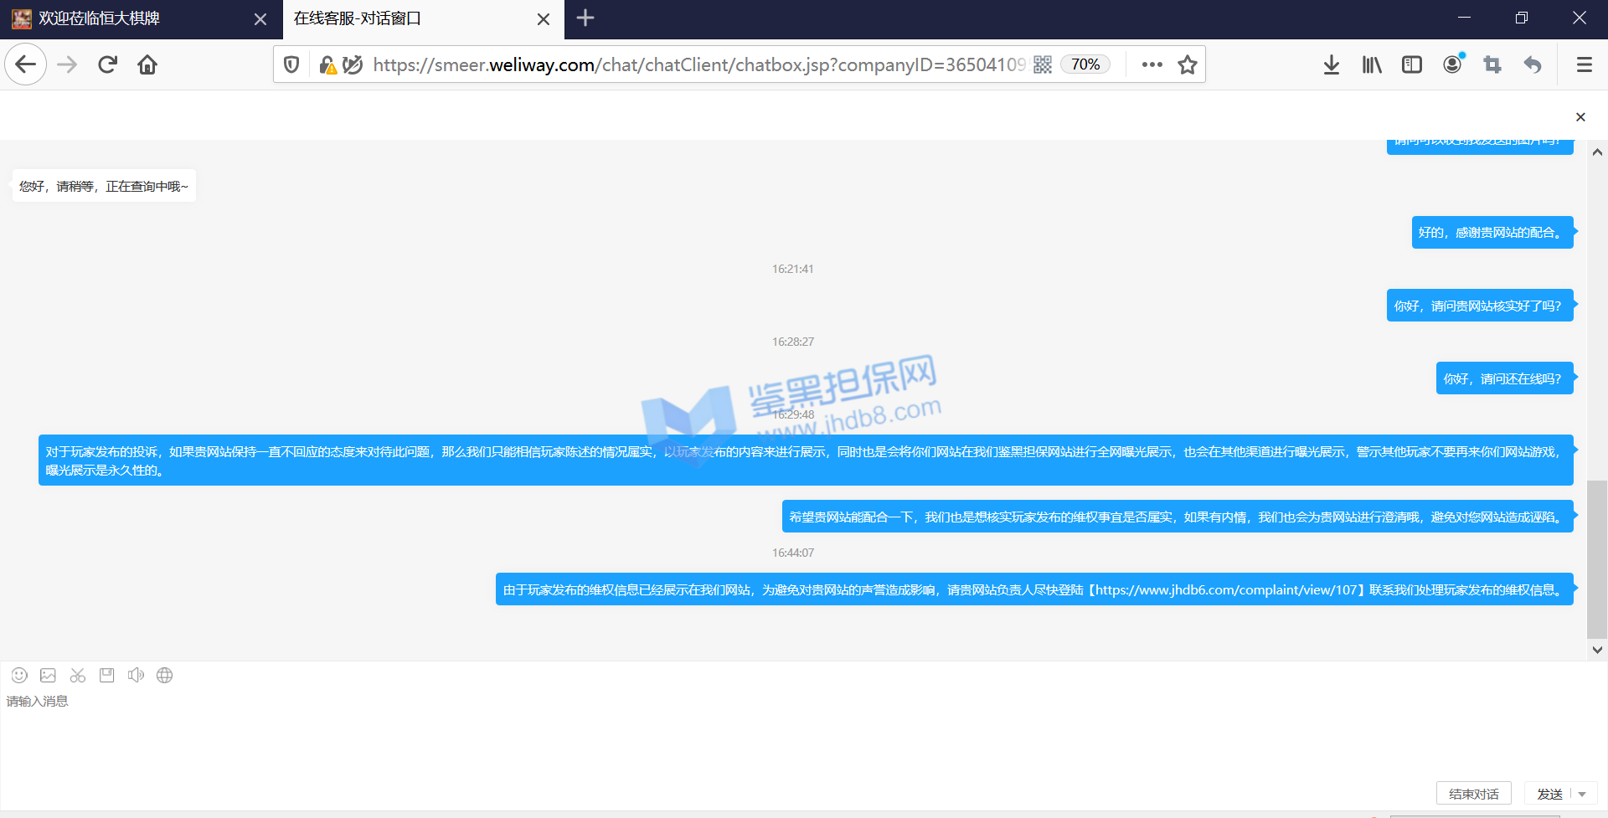Click the 结束对话 button

click(x=1473, y=794)
